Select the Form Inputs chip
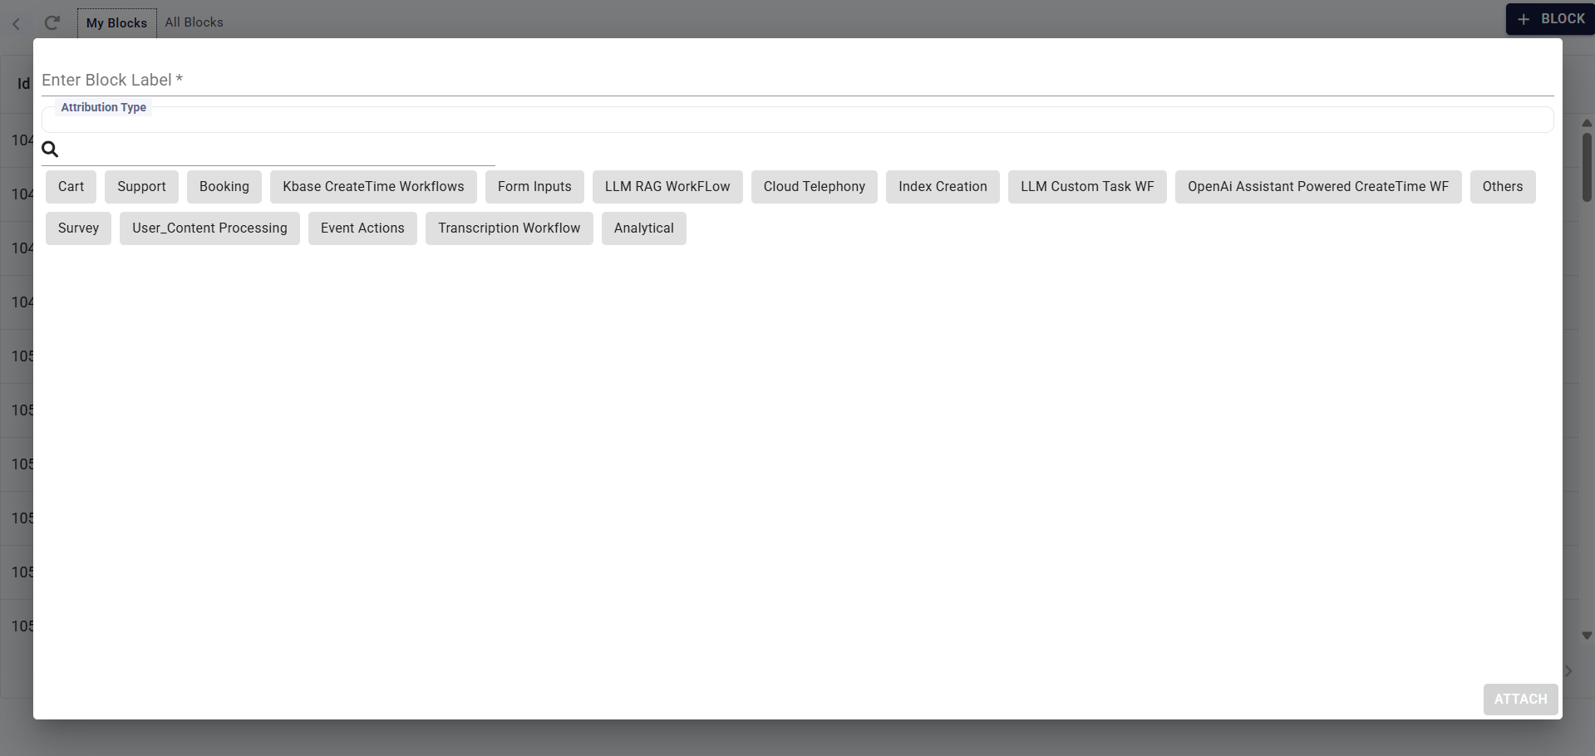The height and width of the screenshot is (756, 1595). tap(534, 187)
